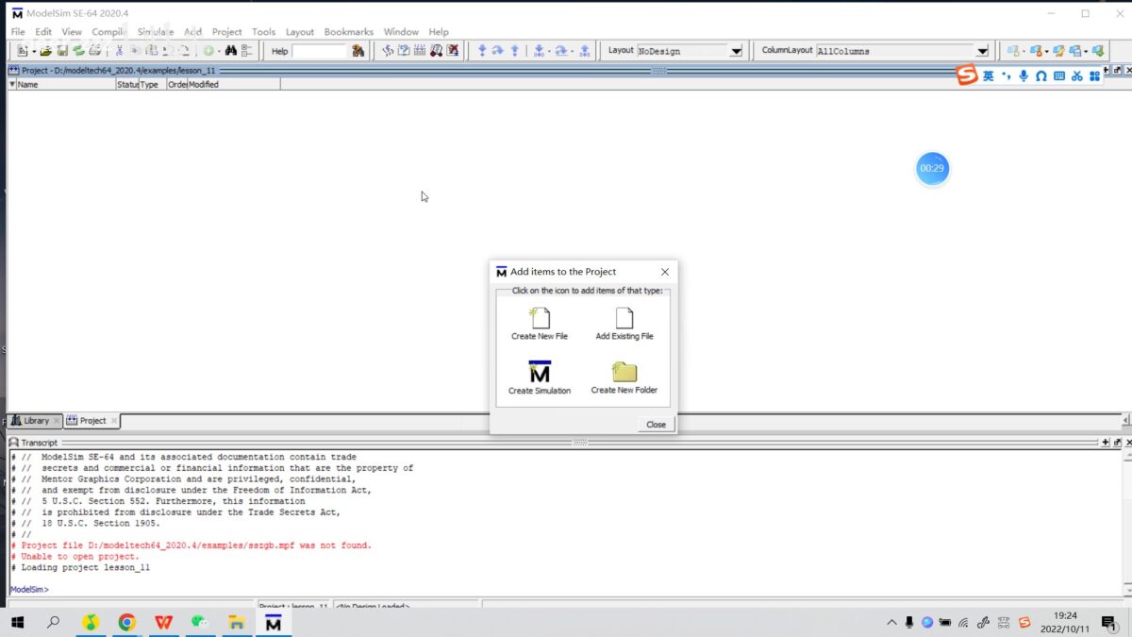Click the Redo toolbar icon
The image size is (1132, 637).
[x=184, y=51]
